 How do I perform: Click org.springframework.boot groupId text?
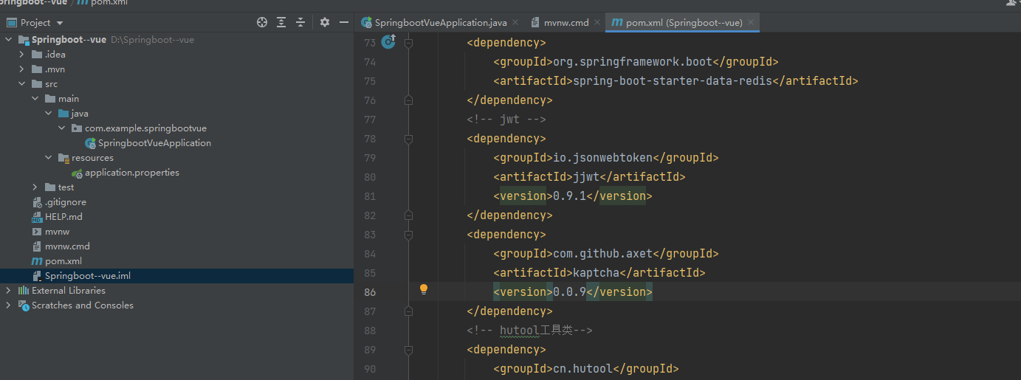[x=634, y=62]
